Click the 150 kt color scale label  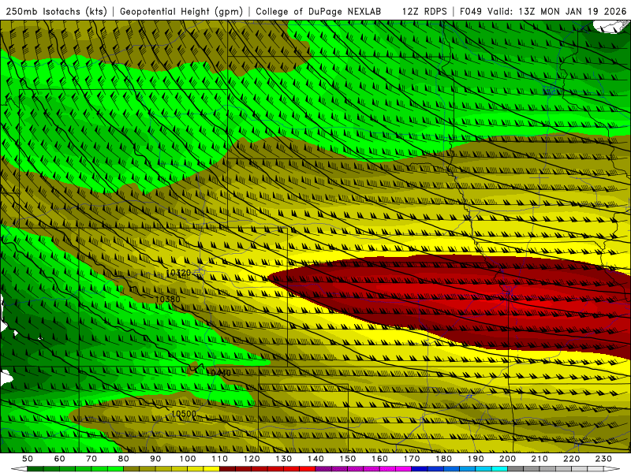(x=348, y=459)
